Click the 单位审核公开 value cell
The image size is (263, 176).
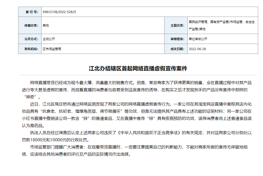(222, 39)
